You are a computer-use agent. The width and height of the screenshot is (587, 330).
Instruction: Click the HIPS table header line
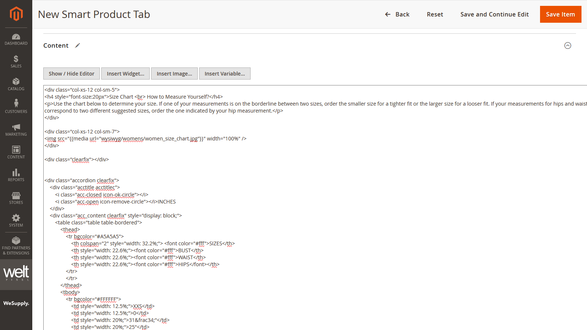(x=145, y=264)
